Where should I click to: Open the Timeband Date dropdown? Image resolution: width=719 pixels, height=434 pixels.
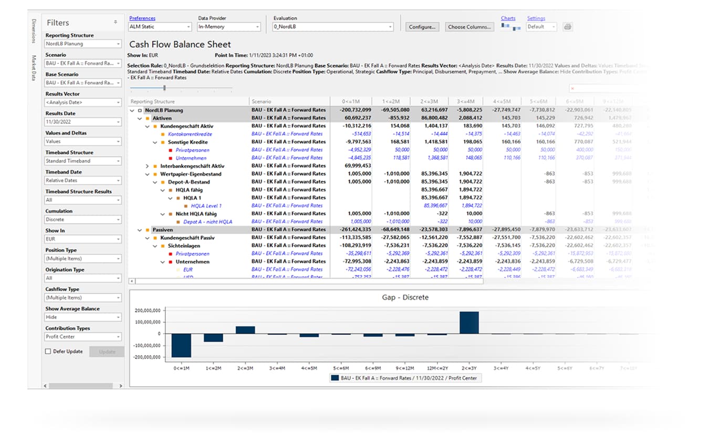click(x=83, y=181)
